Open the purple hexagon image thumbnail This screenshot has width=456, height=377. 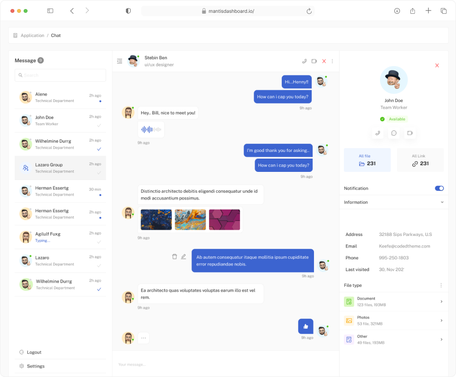tap(224, 220)
